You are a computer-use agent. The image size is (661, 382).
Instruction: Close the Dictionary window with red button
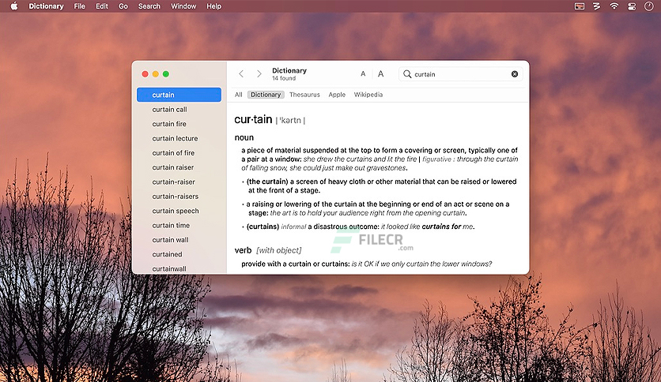(x=145, y=74)
